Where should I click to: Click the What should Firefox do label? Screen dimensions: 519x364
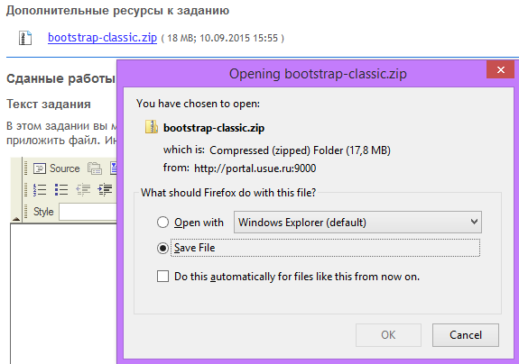tap(228, 193)
